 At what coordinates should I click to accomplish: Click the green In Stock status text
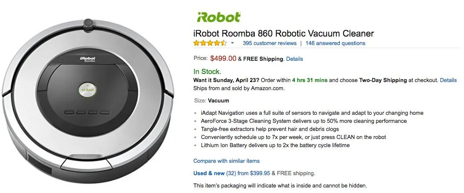click(x=207, y=71)
